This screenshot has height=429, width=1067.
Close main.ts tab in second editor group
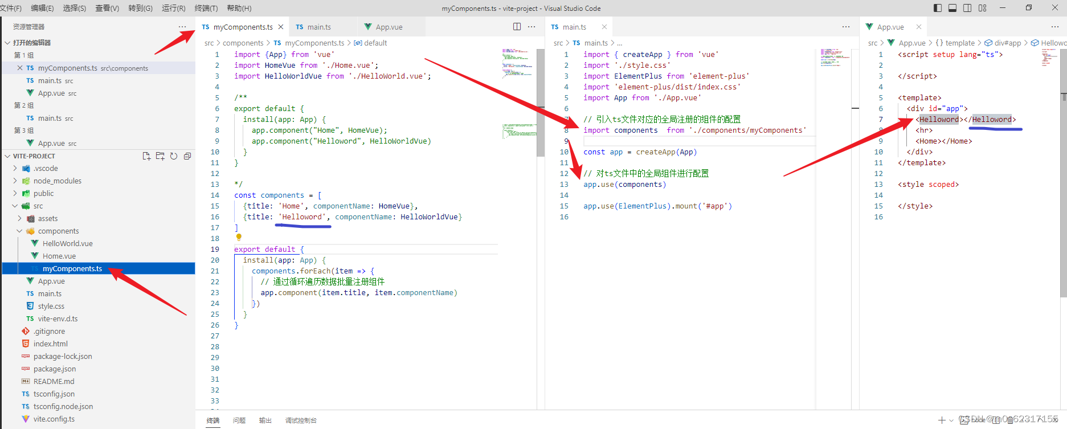coord(604,27)
